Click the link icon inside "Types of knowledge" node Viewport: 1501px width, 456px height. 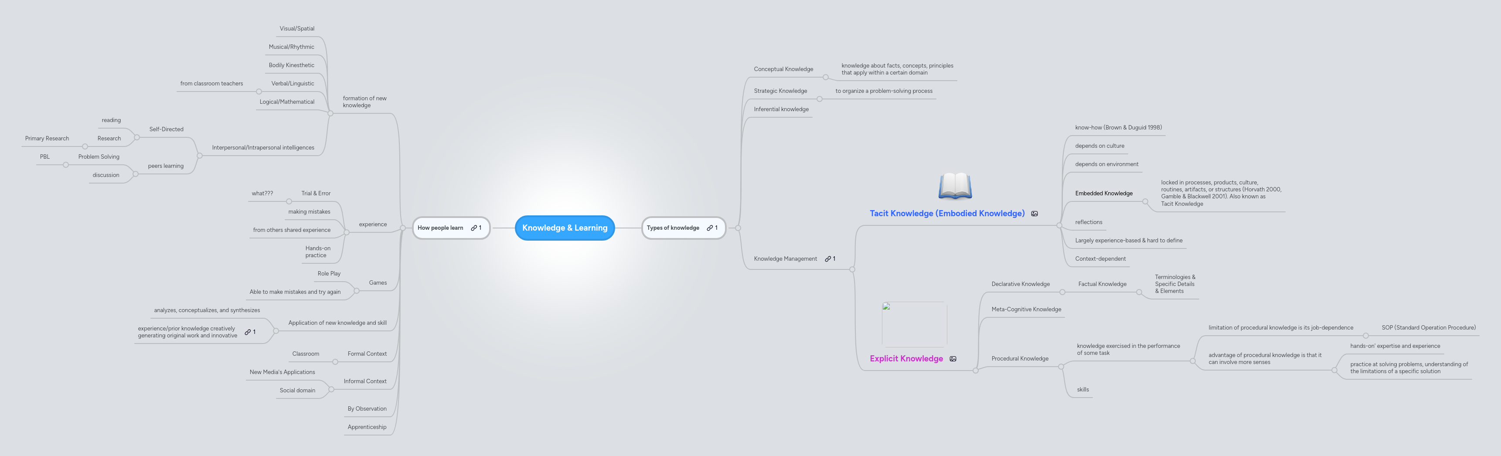point(710,228)
